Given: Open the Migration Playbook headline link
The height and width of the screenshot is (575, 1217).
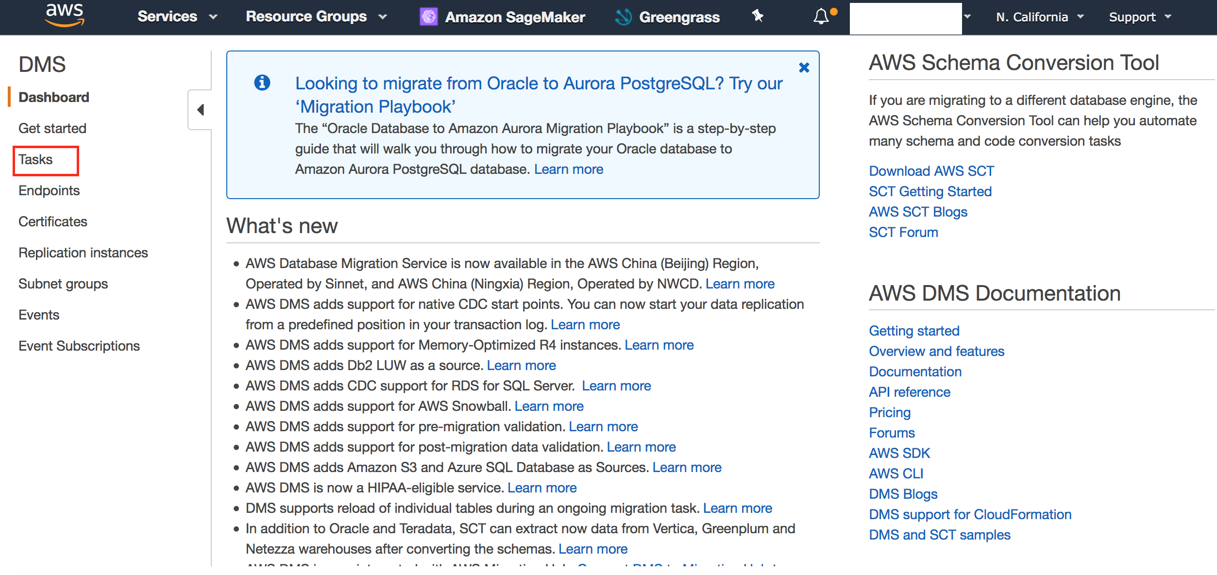Looking at the screenshot, I should coord(539,95).
